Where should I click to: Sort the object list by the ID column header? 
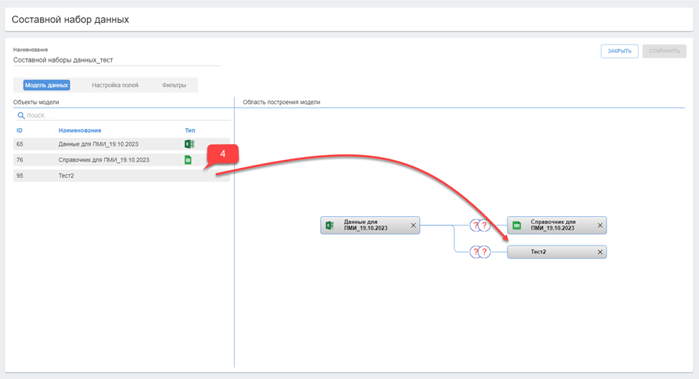[x=19, y=131]
